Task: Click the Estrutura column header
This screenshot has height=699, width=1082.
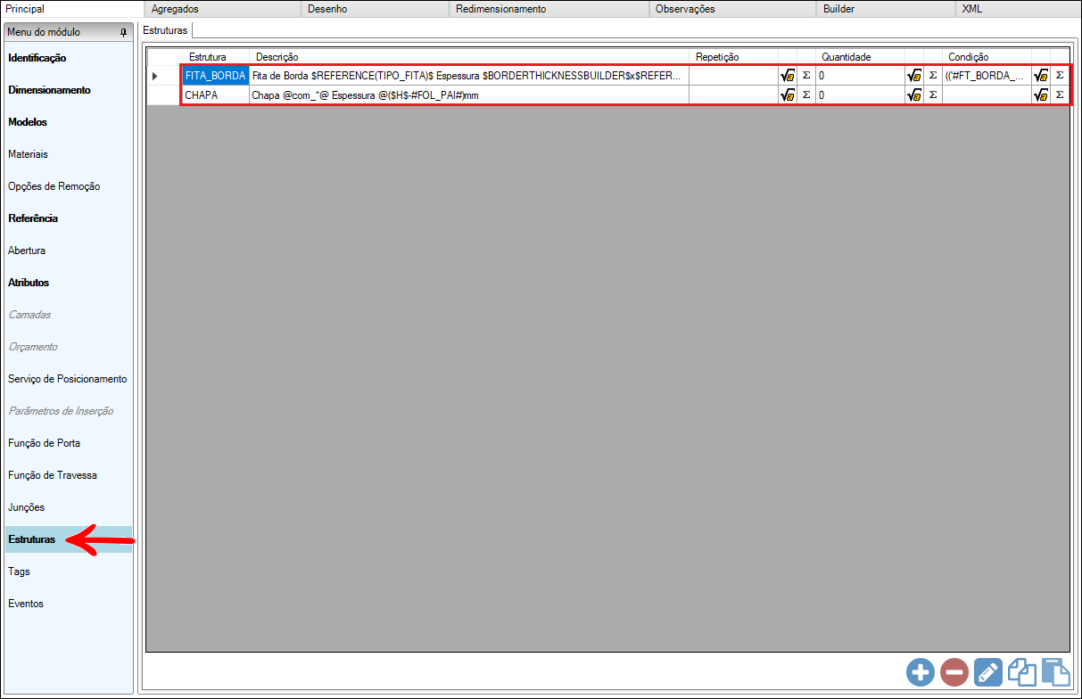Action: point(215,57)
